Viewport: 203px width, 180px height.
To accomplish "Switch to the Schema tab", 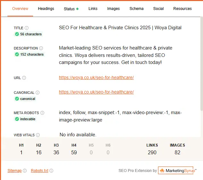I will pyautogui.click(x=136, y=9).
